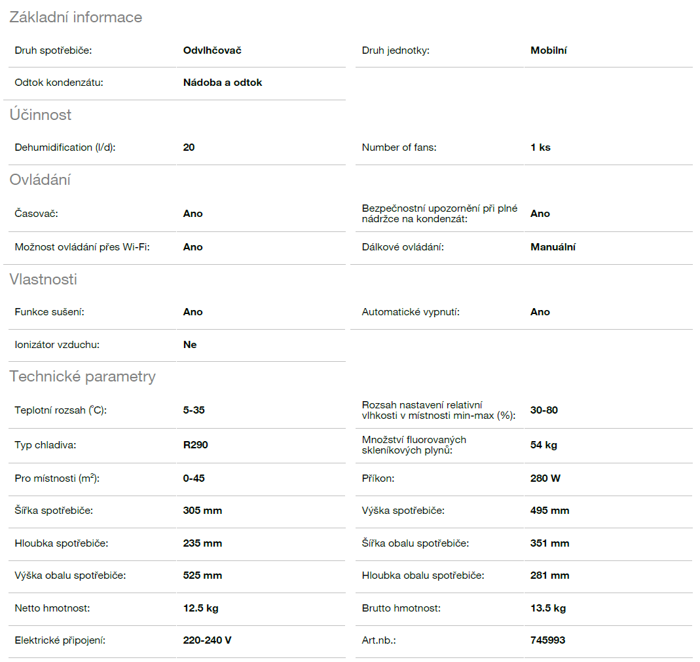The image size is (700, 662).
Task: Select the Manuální remote control value
Action: pos(553,247)
